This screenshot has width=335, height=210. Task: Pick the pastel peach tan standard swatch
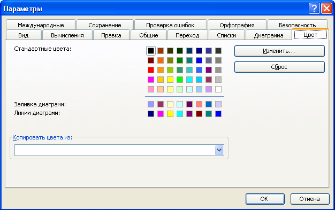click(x=161, y=89)
